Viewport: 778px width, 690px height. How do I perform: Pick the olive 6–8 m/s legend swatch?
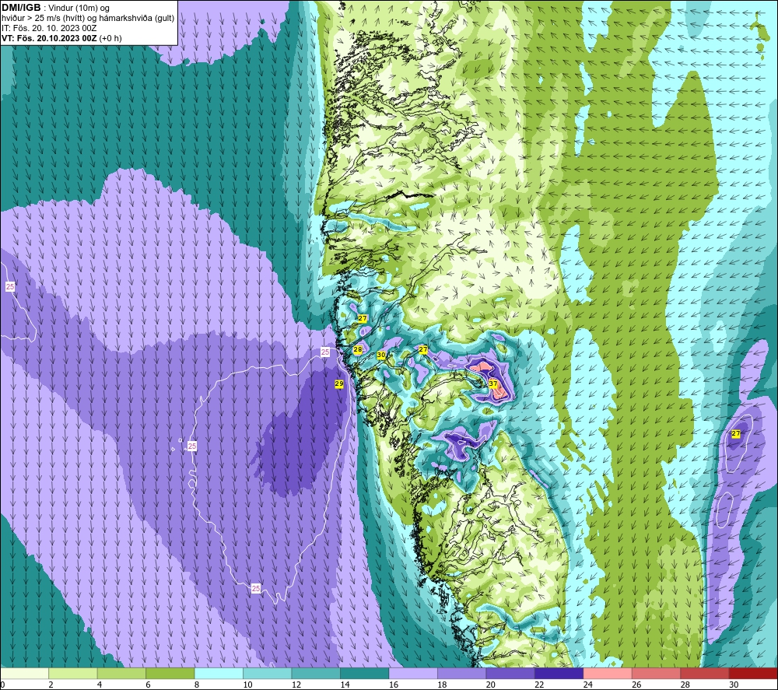click(170, 674)
